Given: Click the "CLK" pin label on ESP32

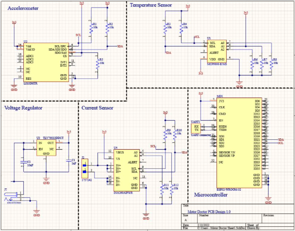Looking at the screenshot, I should 222,107.
